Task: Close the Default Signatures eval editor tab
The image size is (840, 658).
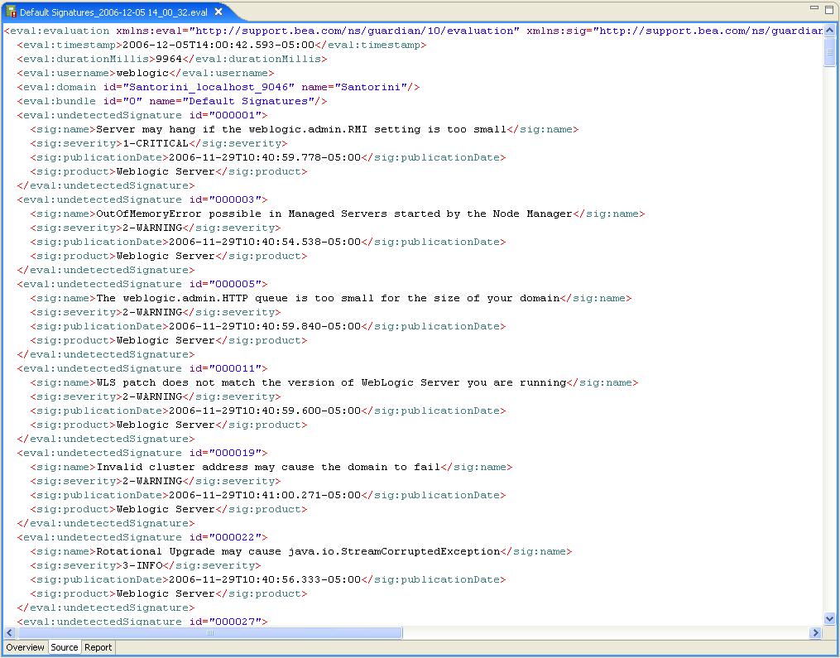Action: (218, 12)
